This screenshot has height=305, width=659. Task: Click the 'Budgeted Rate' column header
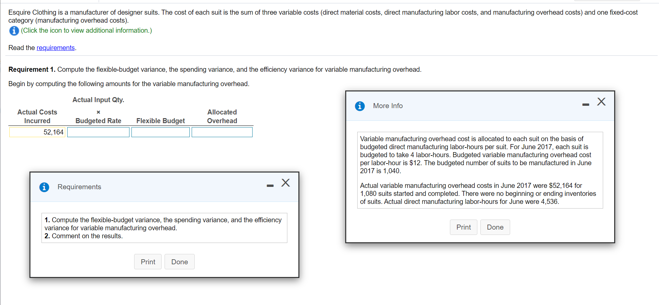[98, 121]
